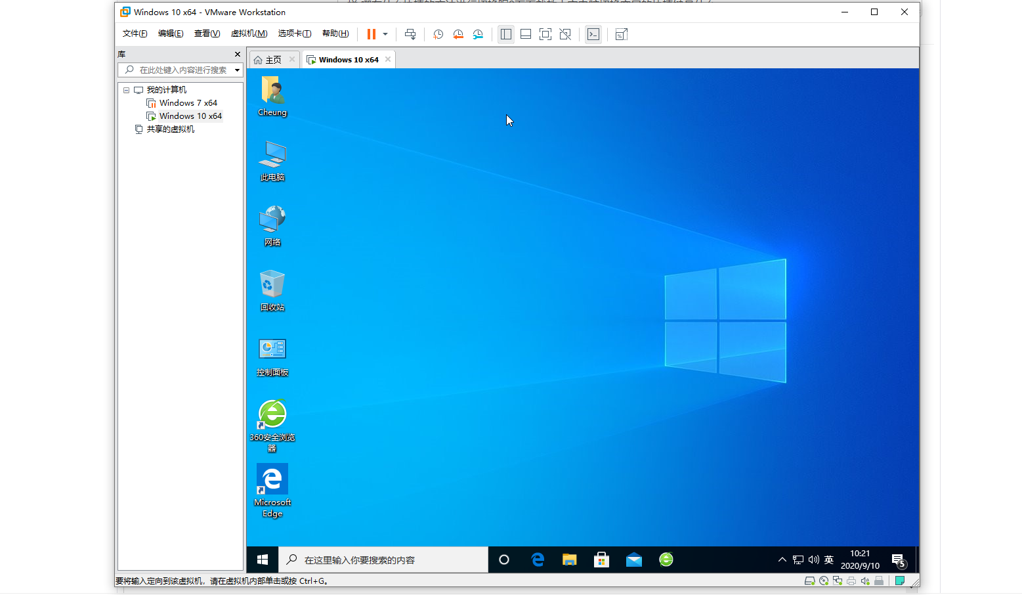The width and height of the screenshot is (1022, 595).
Task: Open guest network tray icon
Action: pyautogui.click(x=798, y=560)
